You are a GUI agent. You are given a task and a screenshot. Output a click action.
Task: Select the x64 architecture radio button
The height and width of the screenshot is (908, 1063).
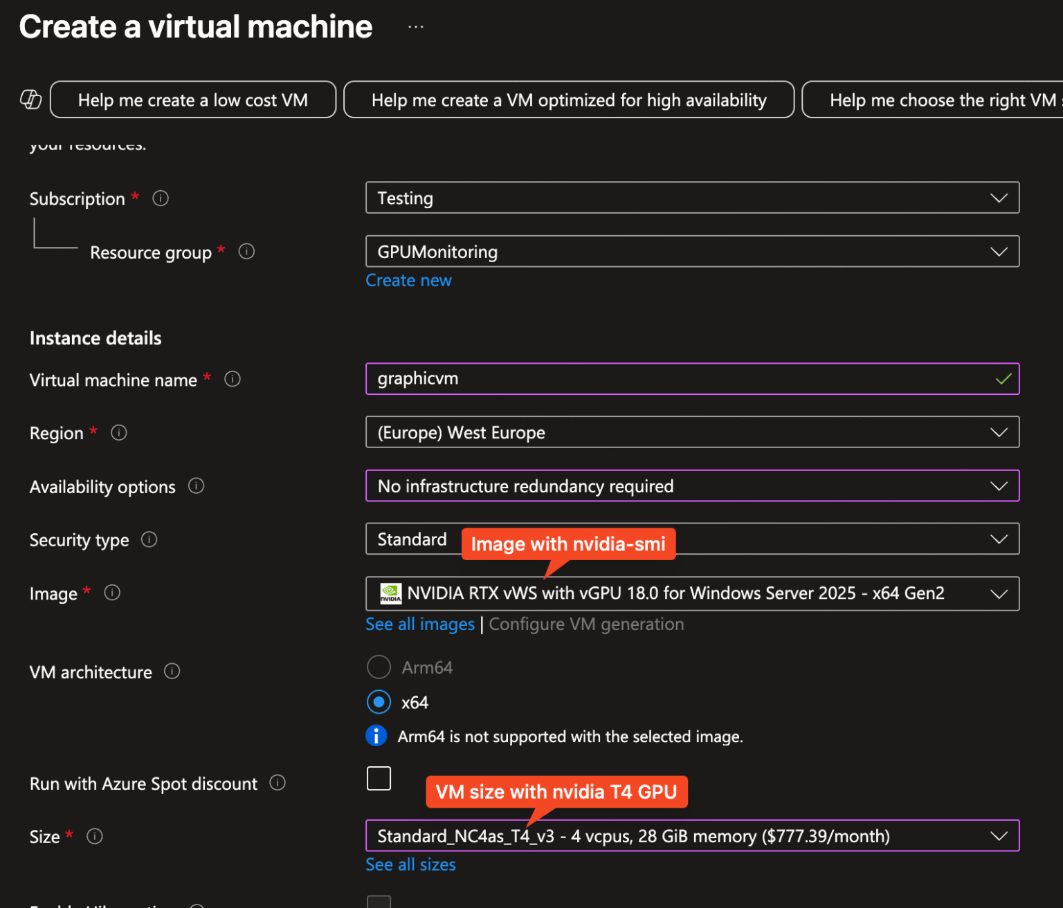[379, 701]
